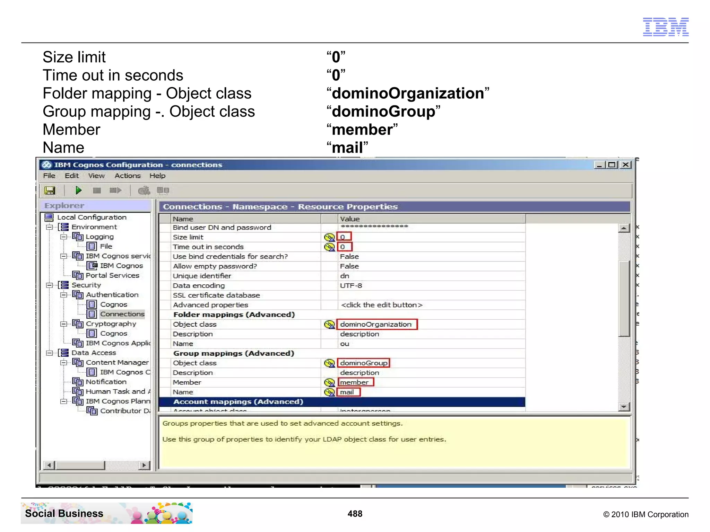Collapse the Authentication tree node
The width and height of the screenshot is (710, 532).
pos(63,295)
